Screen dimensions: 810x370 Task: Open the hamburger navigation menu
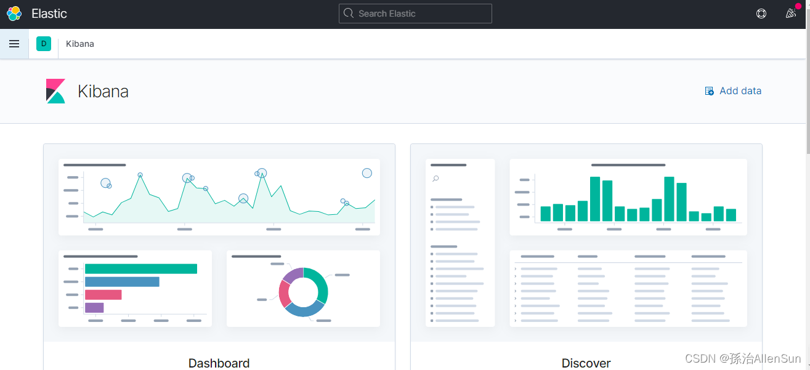tap(14, 44)
